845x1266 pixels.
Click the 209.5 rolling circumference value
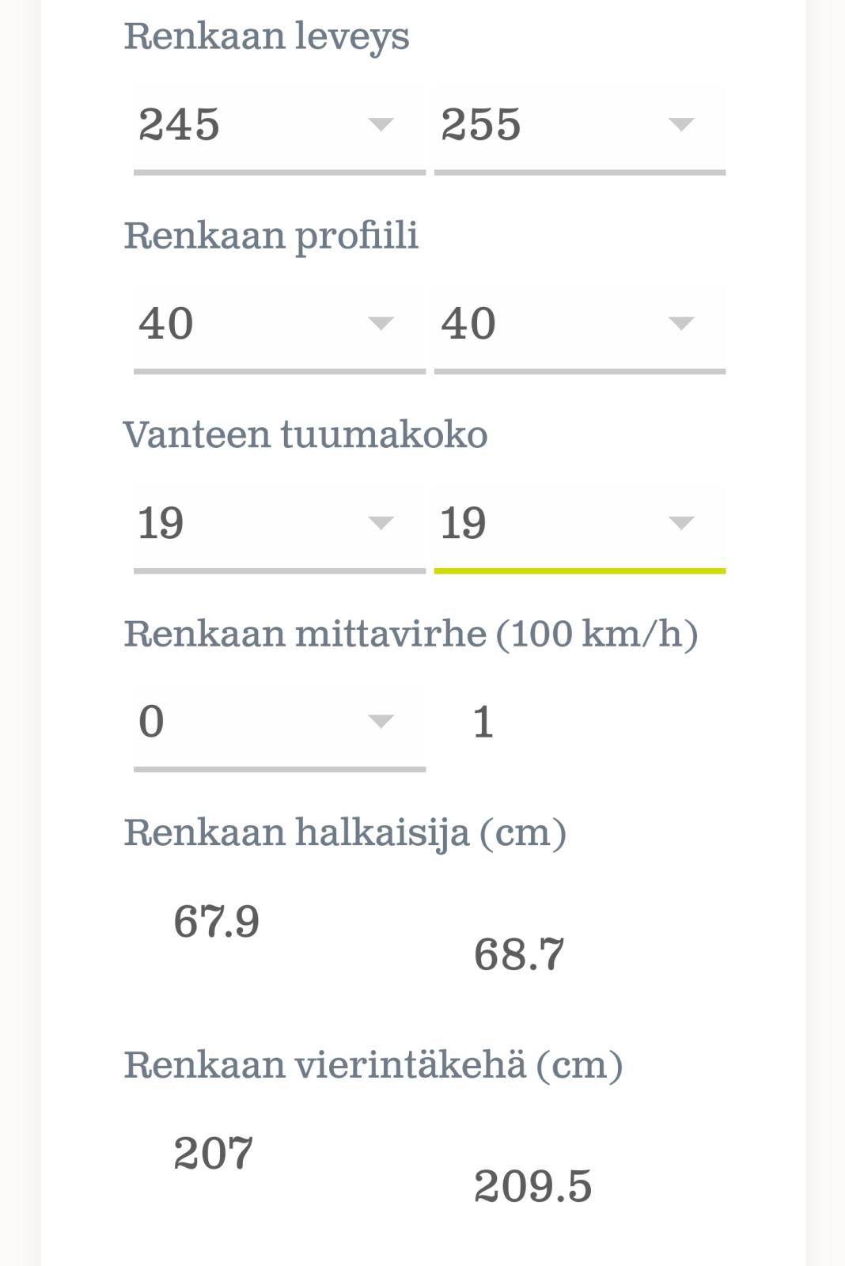pyautogui.click(x=532, y=1186)
